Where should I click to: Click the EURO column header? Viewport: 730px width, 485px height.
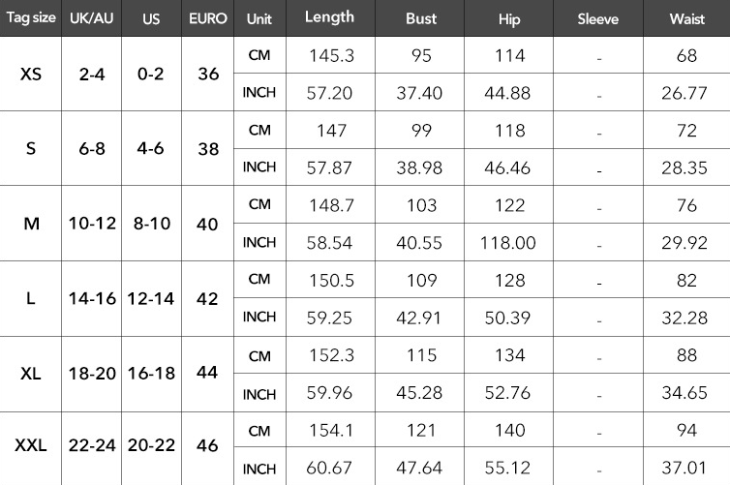(207, 18)
